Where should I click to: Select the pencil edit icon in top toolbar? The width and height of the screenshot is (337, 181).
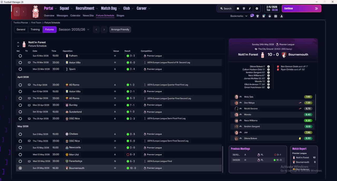(250, 8)
